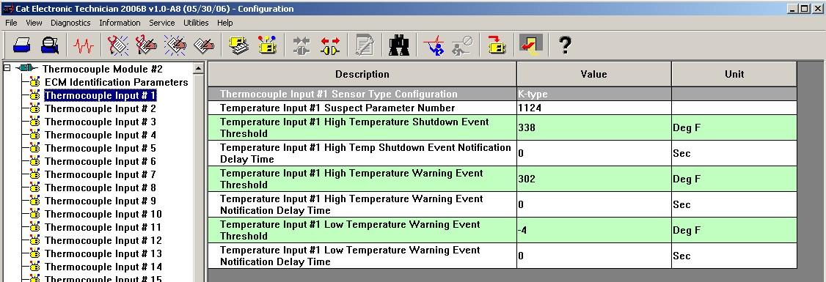Collapse the Thermocouple Module #2 tree node

(7, 68)
